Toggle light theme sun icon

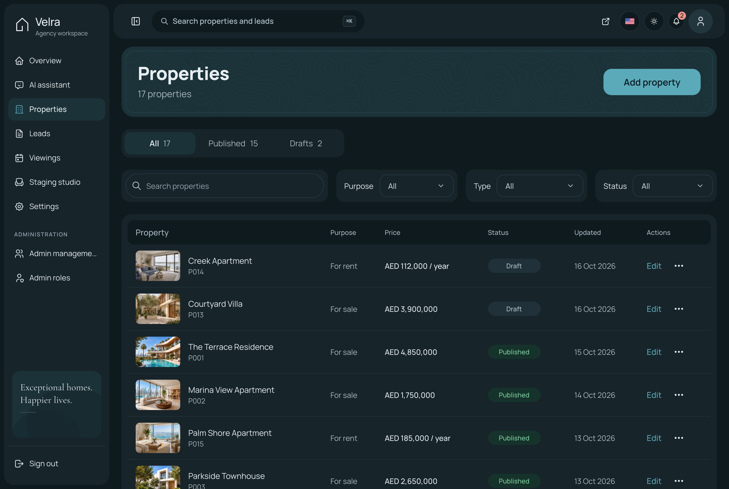point(654,21)
